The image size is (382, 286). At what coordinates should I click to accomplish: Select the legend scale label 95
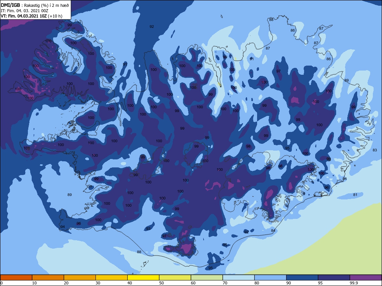[320, 283]
